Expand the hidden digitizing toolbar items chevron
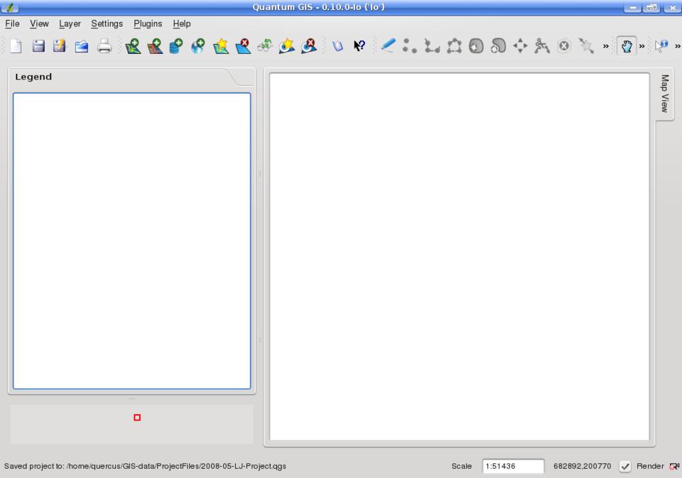This screenshot has width=682, height=478. coord(606,47)
